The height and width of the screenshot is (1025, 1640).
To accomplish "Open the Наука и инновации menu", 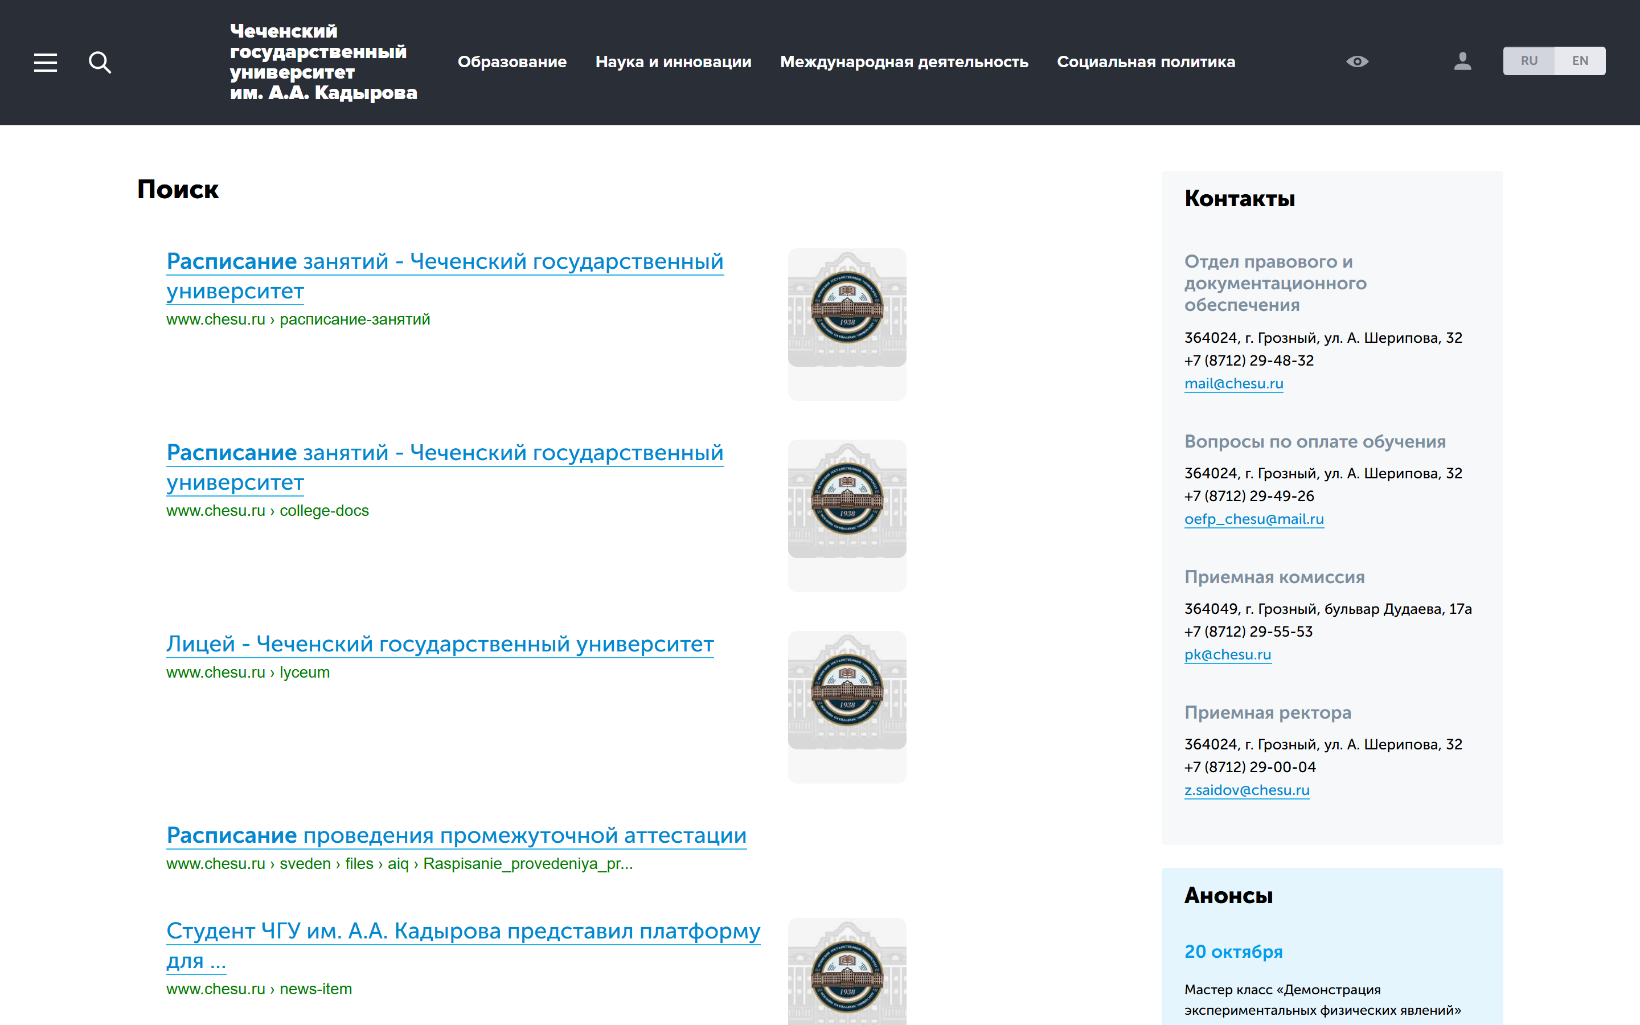I will (x=673, y=61).
